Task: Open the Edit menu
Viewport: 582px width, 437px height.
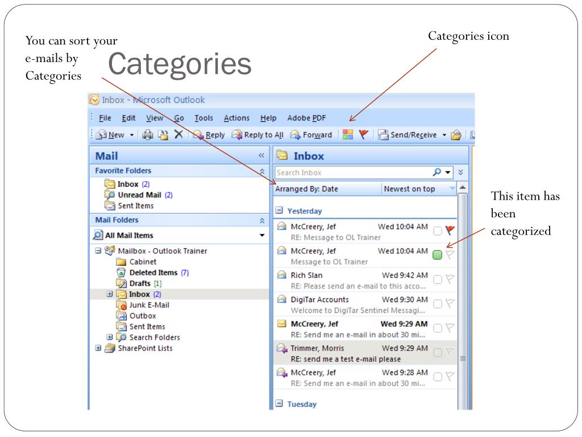Action: [x=128, y=118]
